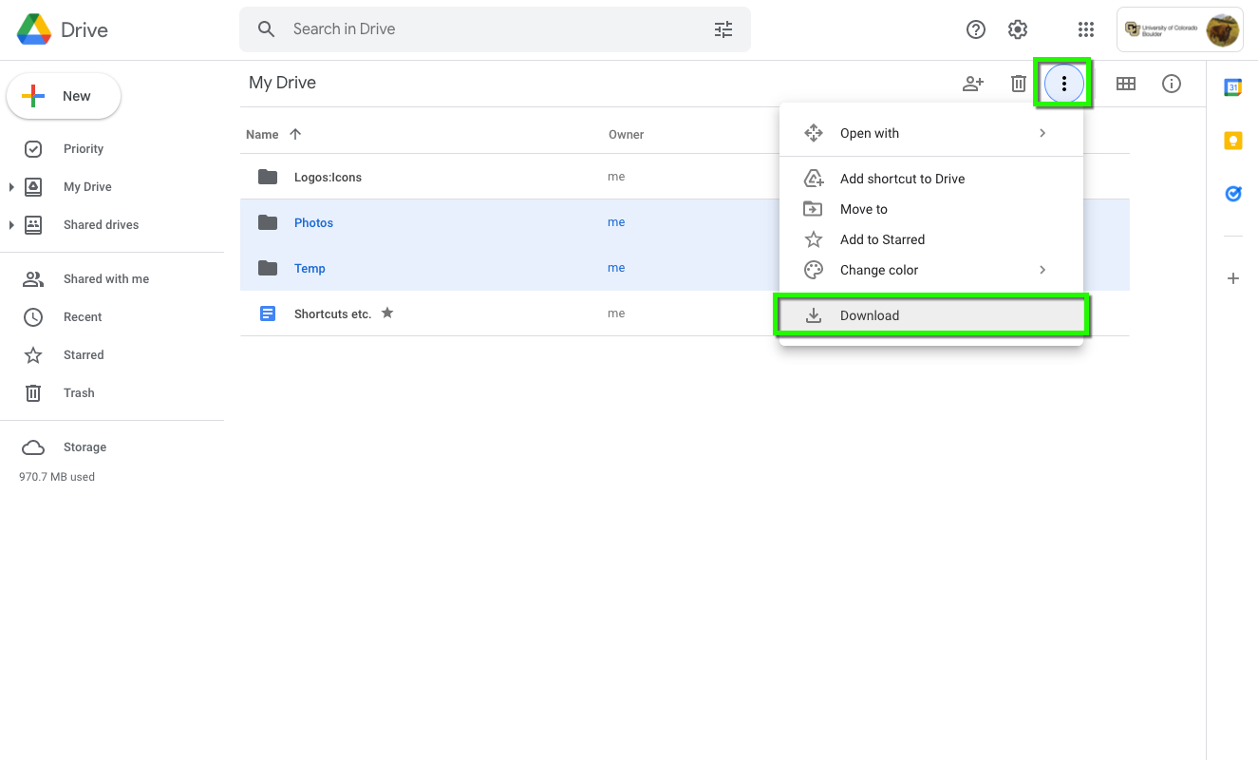Open Google apps grid launcher
Image resolution: width=1258 pixels, height=760 pixels.
[x=1086, y=29]
